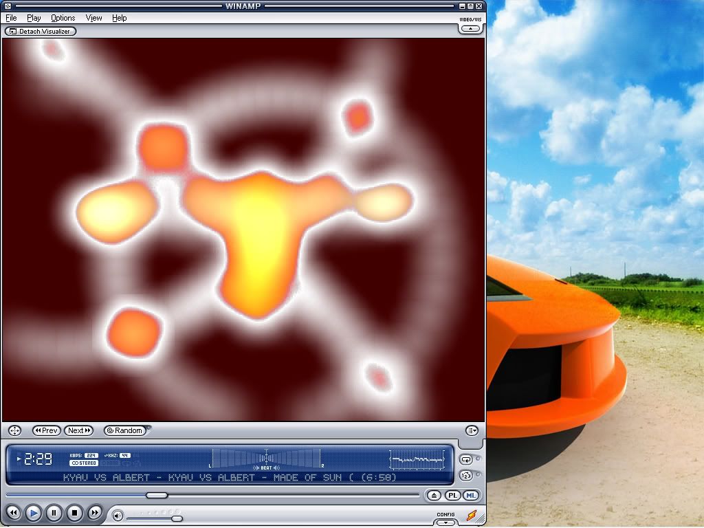Collapse the Video/Vis drawer arrow

[x=470, y=29]
